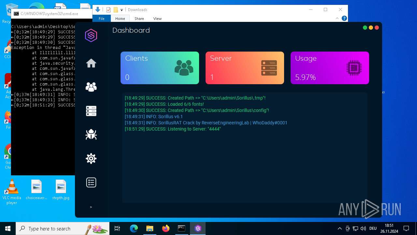Open the logs list sidebar icon
This screenshot has height=235, width=417.
pyautogui.click(x=91, y=182)
